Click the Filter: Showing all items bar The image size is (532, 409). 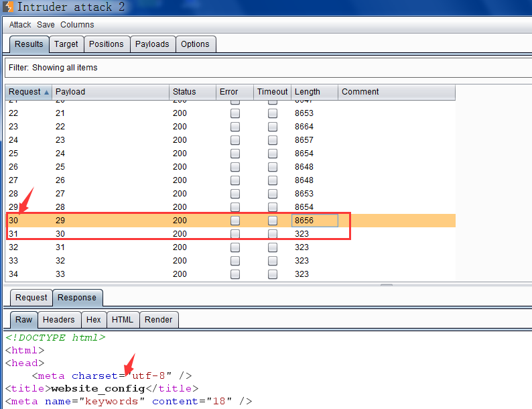(x=268, y=68)
